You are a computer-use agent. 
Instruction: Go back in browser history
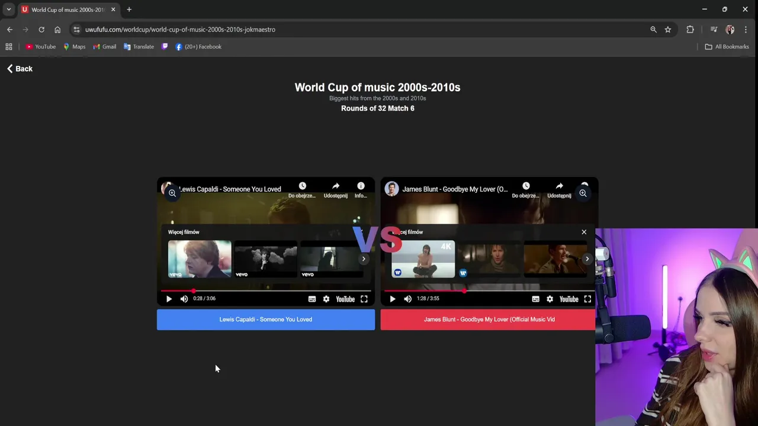pos(9,30)
